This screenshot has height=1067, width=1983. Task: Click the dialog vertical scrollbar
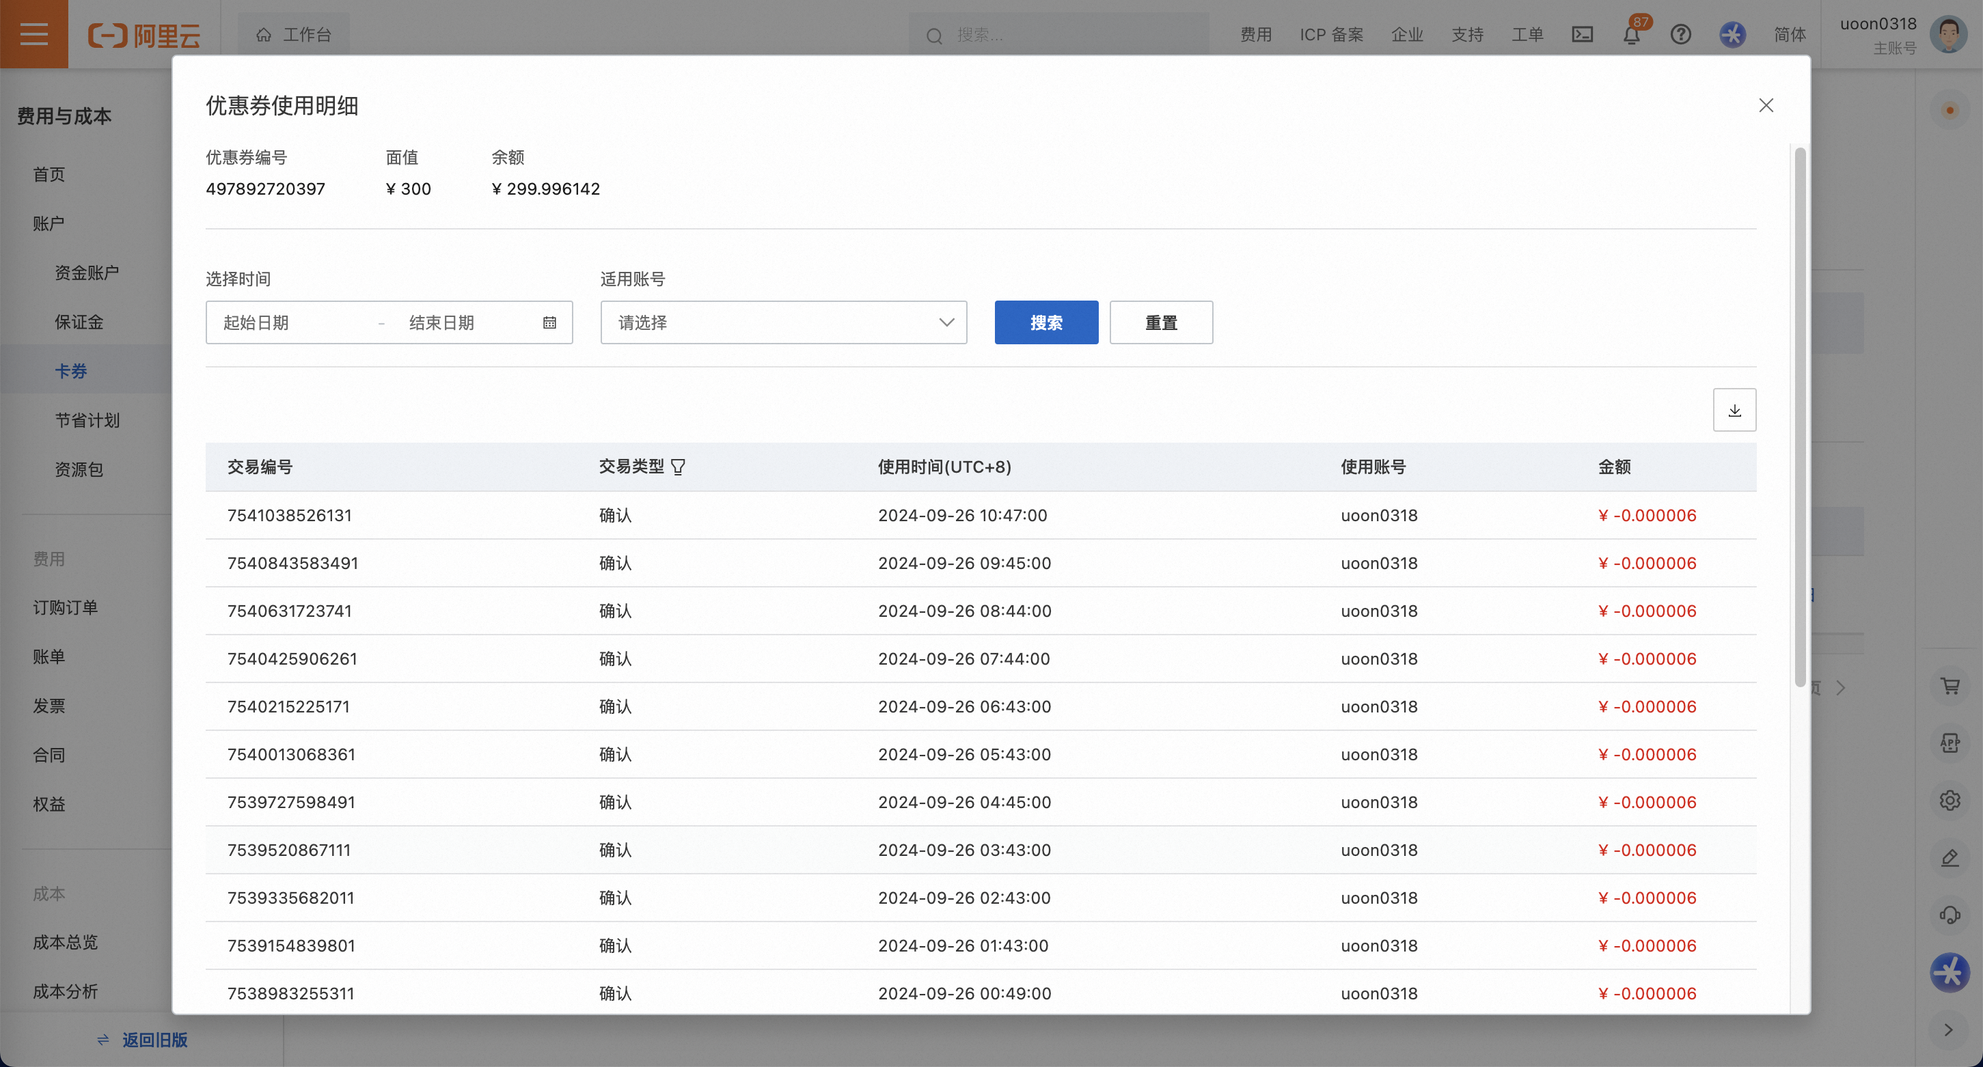point(1799,415)
